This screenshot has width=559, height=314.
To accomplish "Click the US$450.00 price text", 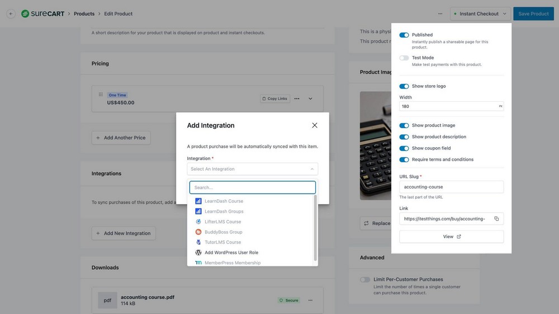I will (121, 103).
